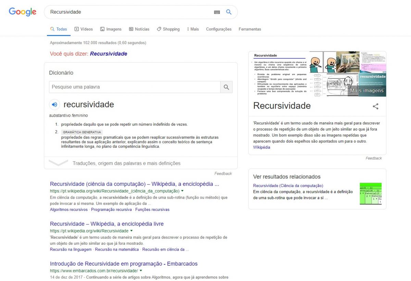Open Recursão em ciência da sitelink
411x281 pixels.
165,250
